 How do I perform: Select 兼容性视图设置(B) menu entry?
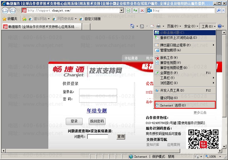point(185,68)
